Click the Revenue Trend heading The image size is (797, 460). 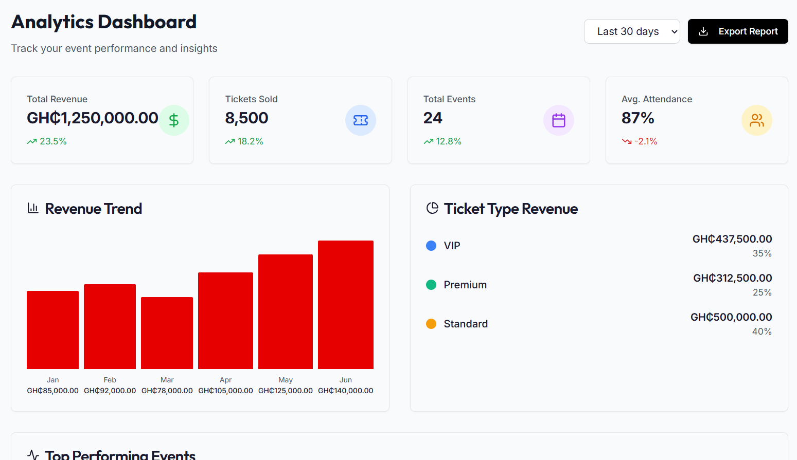coord(94,209)
